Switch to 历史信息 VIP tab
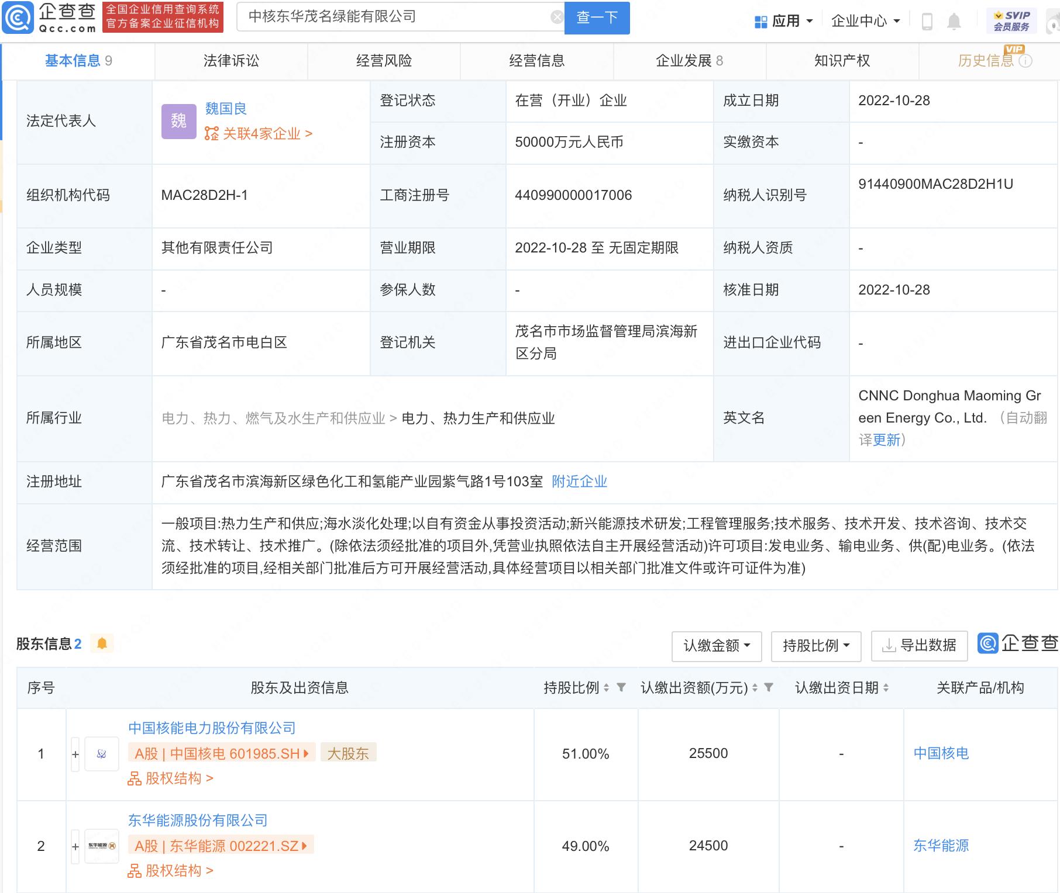 coord(989,61)
